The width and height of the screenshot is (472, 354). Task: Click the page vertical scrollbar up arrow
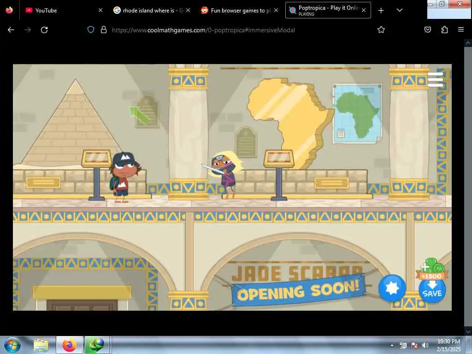(x=468, y=43)
